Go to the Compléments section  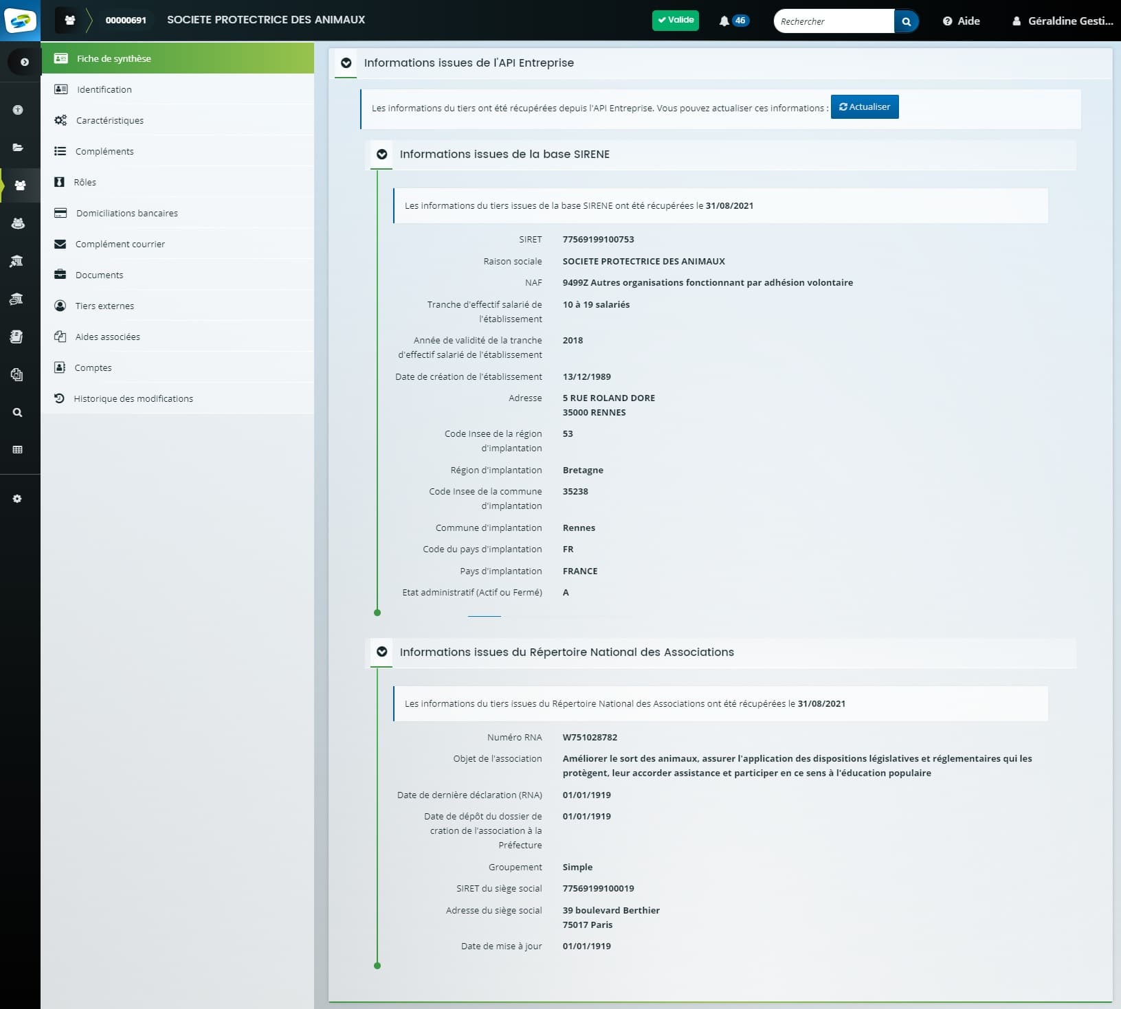pyautogui.click(x=177, y=151)
